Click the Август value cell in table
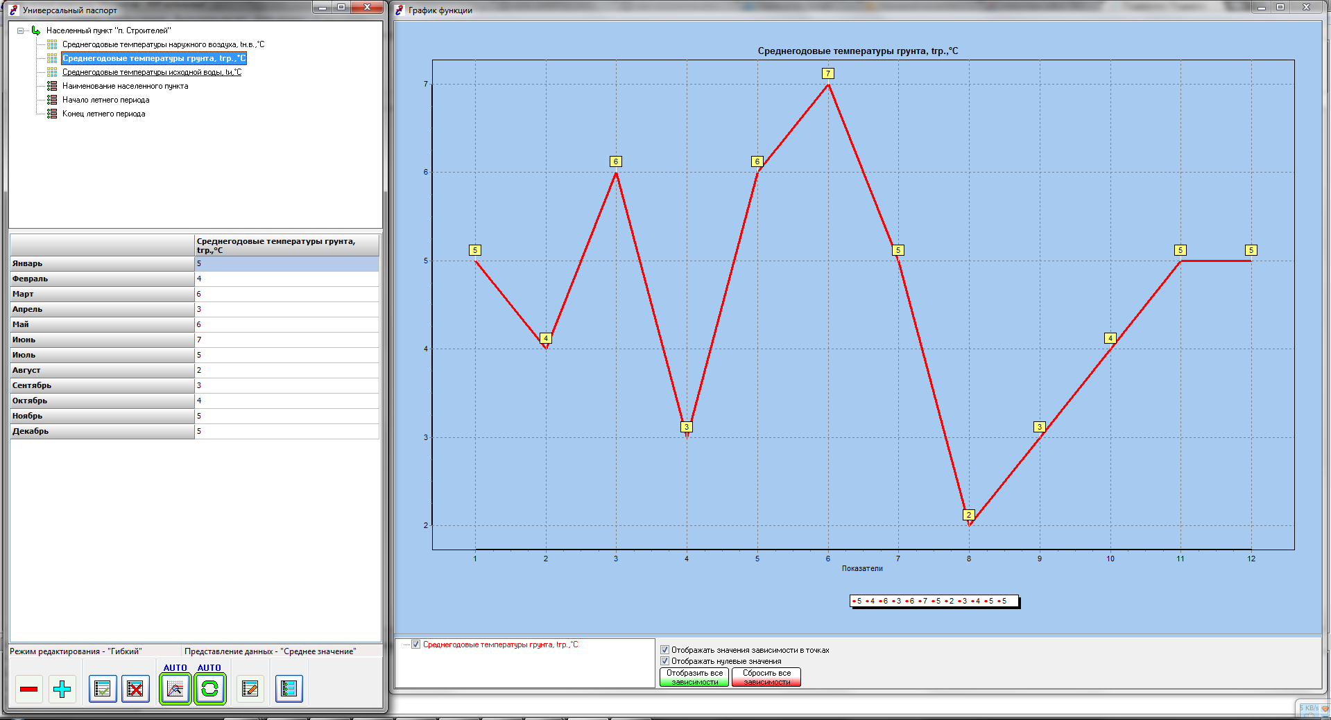Viewport: 1331px width, 720px height. click(286, 370)
